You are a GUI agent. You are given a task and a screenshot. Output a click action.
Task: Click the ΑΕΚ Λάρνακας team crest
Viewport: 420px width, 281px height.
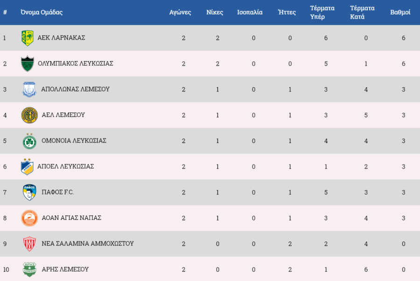(x=28, y=38)
